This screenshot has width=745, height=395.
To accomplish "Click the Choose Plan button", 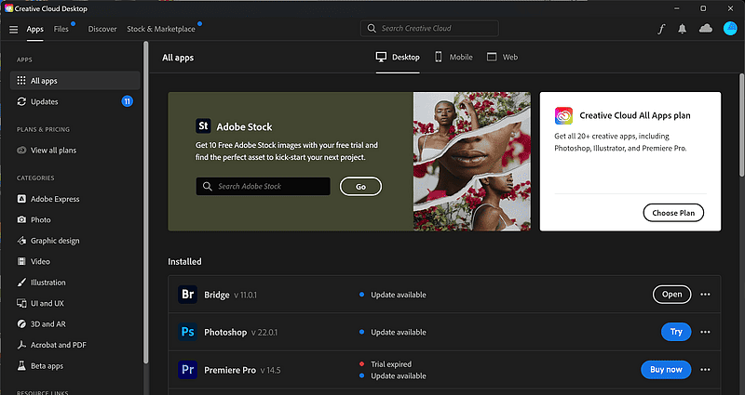I will 673,213.
